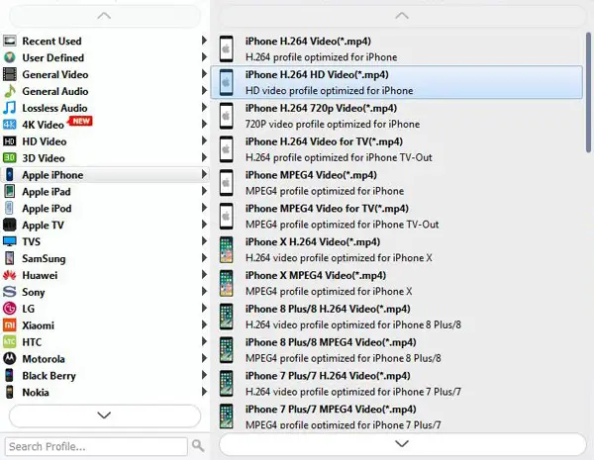Click the User Defined globe icon
Screen dimensions: 594x460
10,57
